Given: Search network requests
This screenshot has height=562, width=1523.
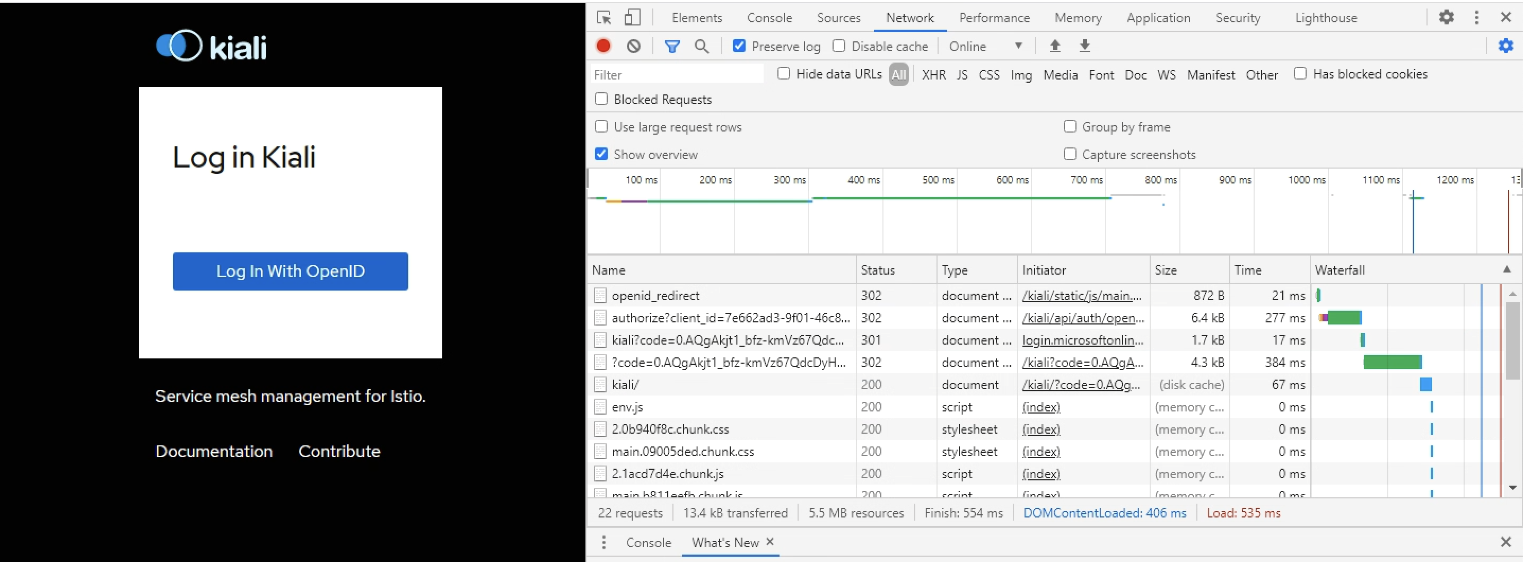Looking at the screenshot, I should (702, 46).
